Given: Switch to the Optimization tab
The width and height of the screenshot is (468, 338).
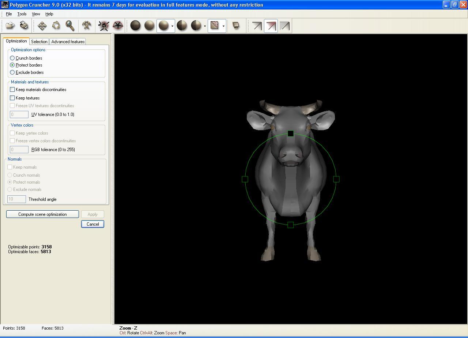Looking at the screenshot, I should click(x=16, y=41).
